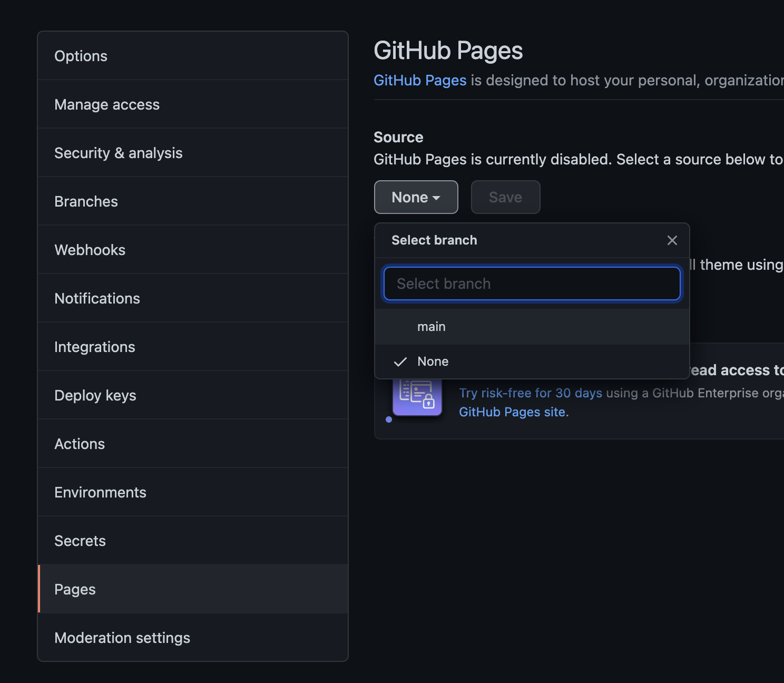The height and width of the screenshot is (683, 784).
Task: Close the Select branch popup
Action: (x=672, y=240)
